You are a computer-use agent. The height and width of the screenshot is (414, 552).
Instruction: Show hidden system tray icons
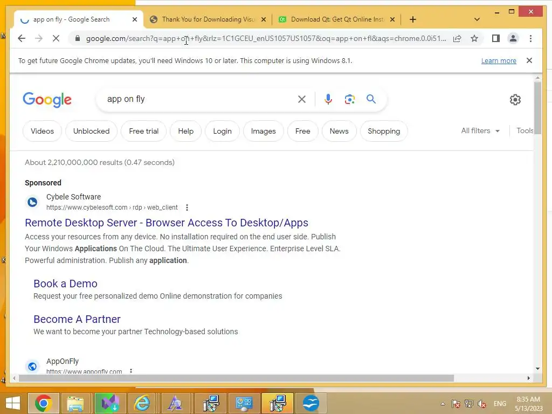click(x=443, y=404)
